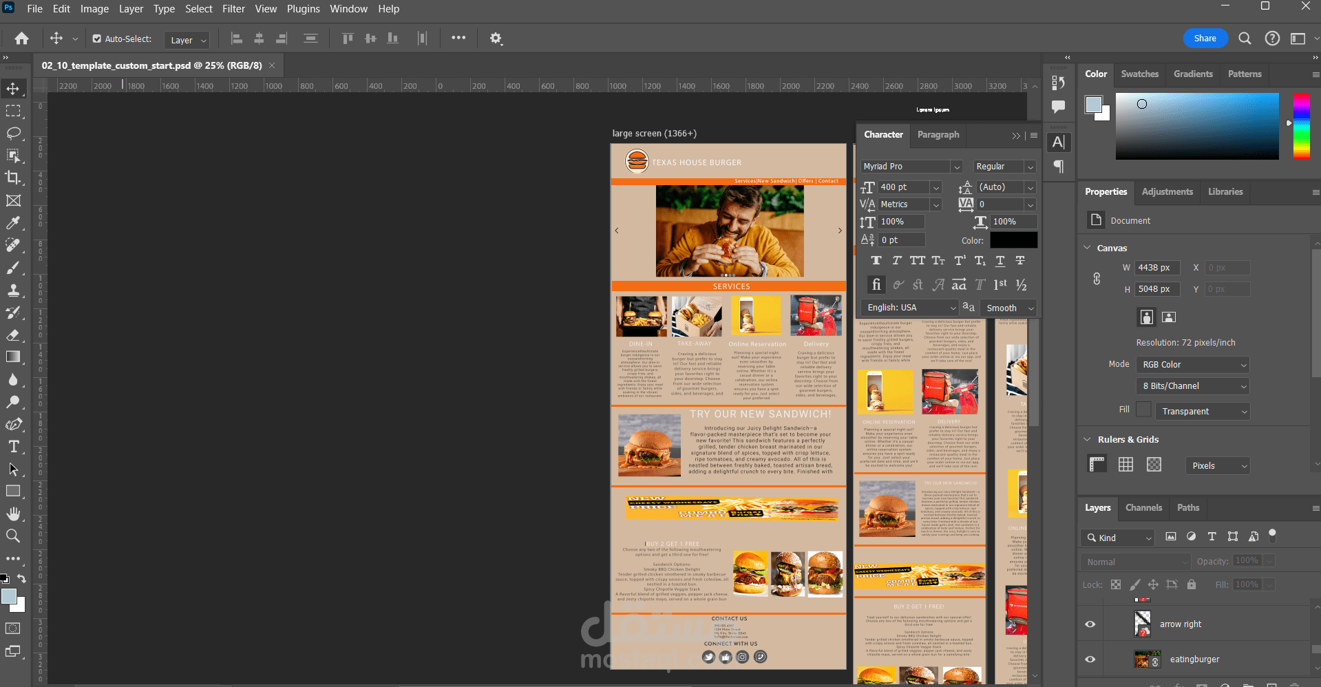This screenshot has width=1321, height=687.
Task: Click the Share button
Action: 1205,39
